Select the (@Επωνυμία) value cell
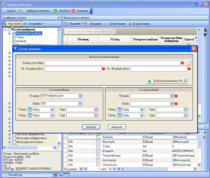The height and width of the screenshot is (178, 210). 184,142
